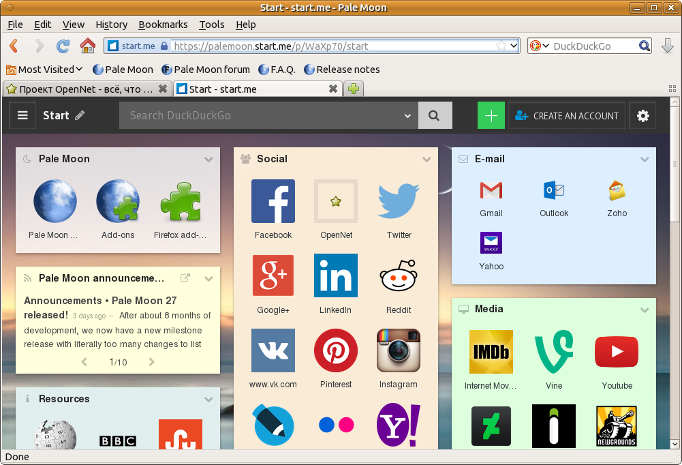Open the BBC icon in Resources
The height and width of the screenshot is (465, 682).
coord(118,441)
